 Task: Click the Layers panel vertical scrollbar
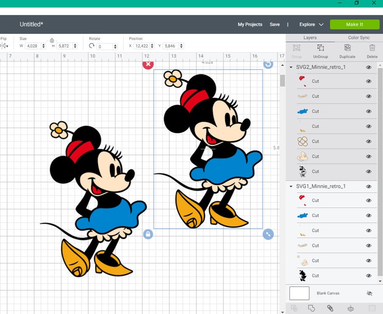[380, 171]
